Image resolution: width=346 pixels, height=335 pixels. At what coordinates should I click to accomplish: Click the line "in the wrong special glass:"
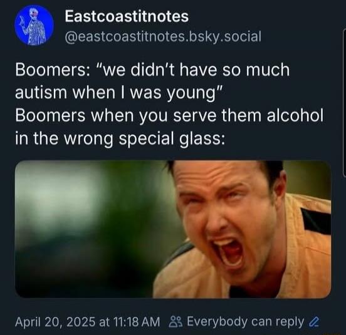[x=120, y=139]
